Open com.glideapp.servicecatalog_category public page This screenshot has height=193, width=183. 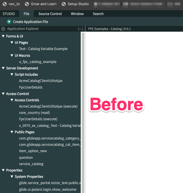50,138
